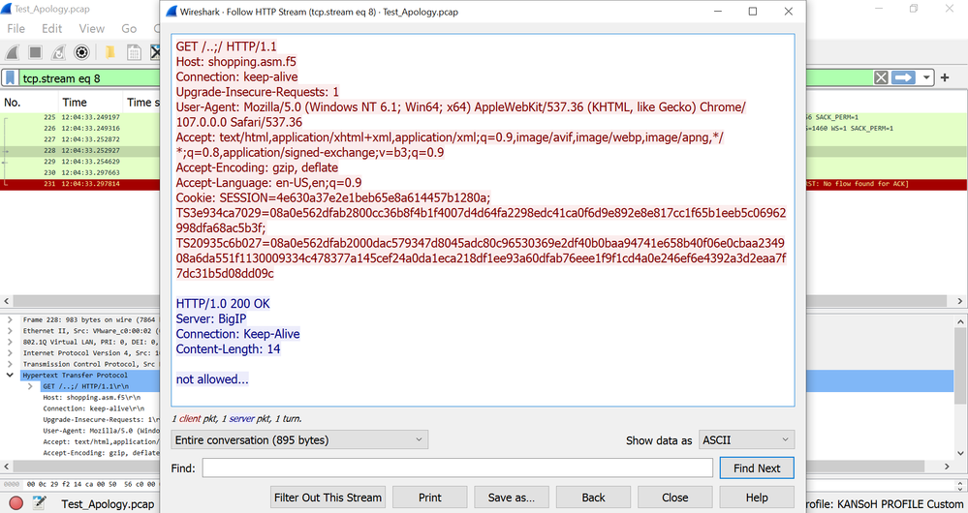Open the View menu
Screen dimensions: 968x513
click(x=91, y=28)
